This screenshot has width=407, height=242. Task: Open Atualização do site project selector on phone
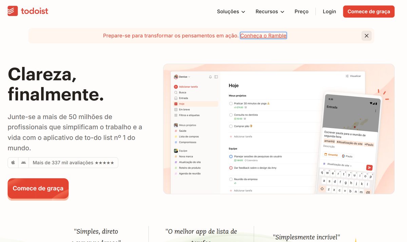point(337,165)
